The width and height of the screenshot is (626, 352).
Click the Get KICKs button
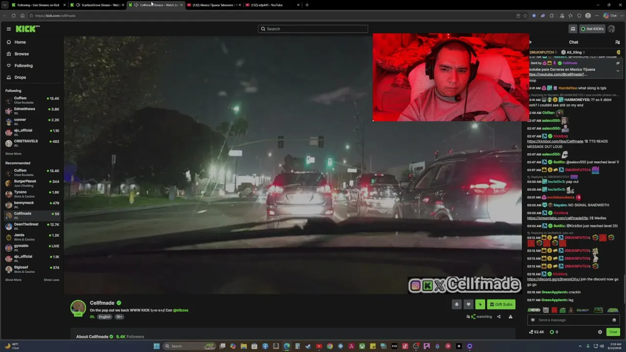click(592, 29)
